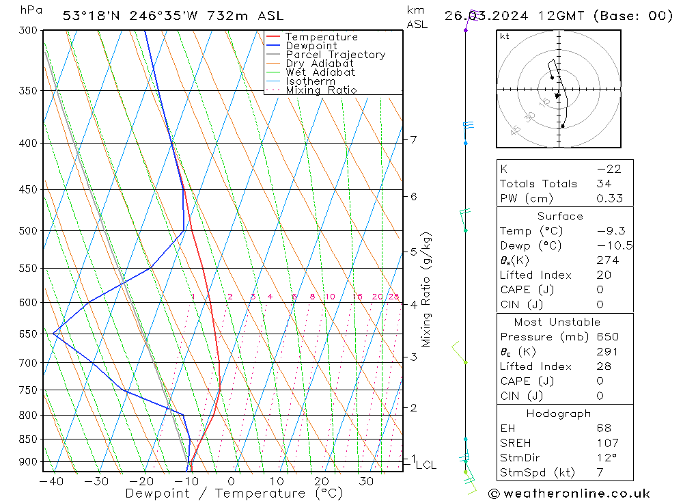The image size is (683, 501).
Task: Click the Most Unstable section heading
Action: tap(557, 322)
